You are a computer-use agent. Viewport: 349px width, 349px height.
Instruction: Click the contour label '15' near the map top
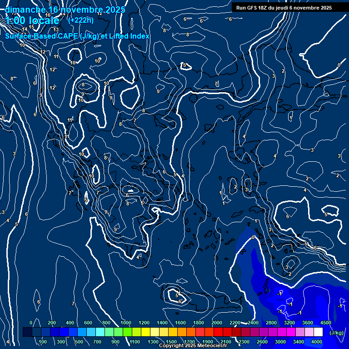(32, 27)
